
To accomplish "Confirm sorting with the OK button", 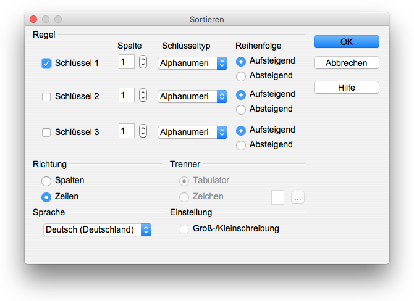I will tap(347, 42).
